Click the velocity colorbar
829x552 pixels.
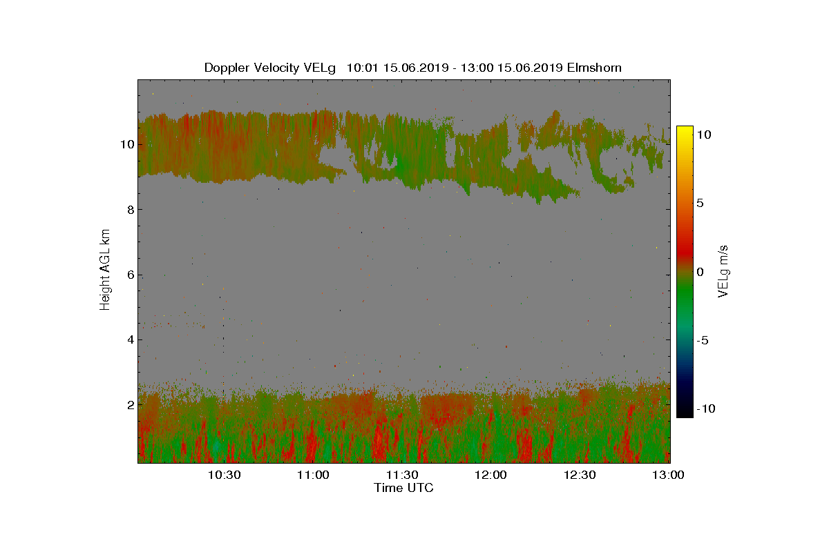[x=685, y=272]
